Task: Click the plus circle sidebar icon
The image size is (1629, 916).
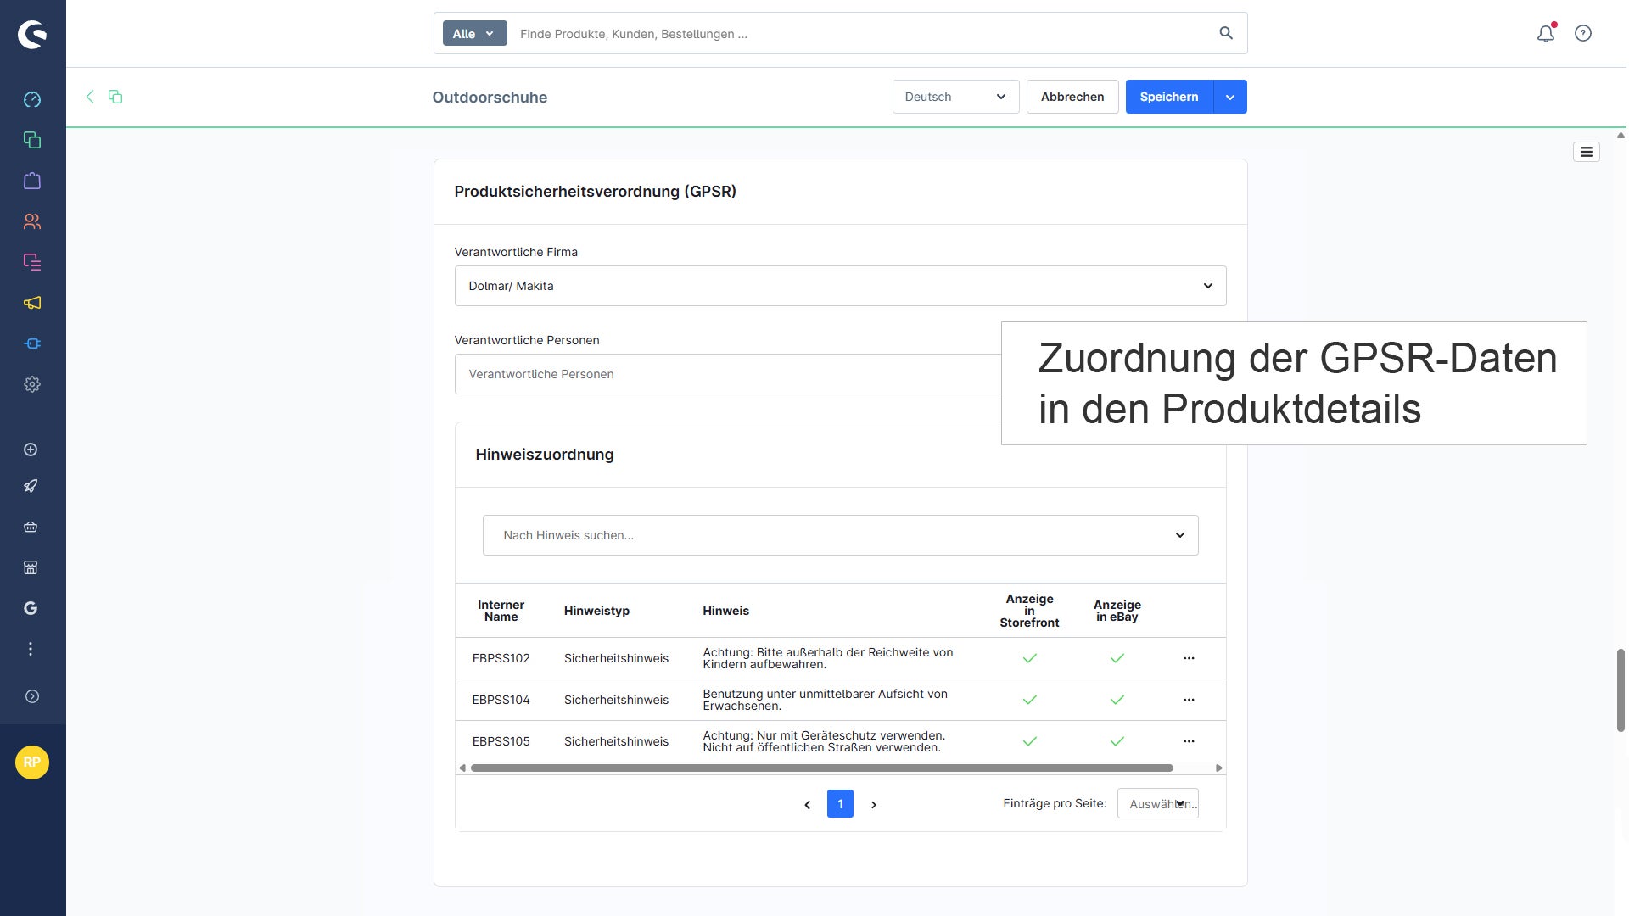Action: tap(31, 450)
